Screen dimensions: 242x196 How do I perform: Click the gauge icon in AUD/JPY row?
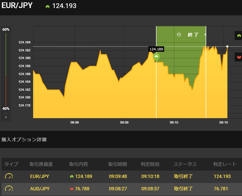point(9,188)
